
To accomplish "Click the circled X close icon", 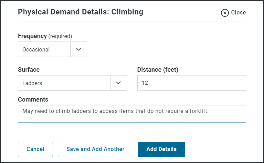I will click(225, 13).
